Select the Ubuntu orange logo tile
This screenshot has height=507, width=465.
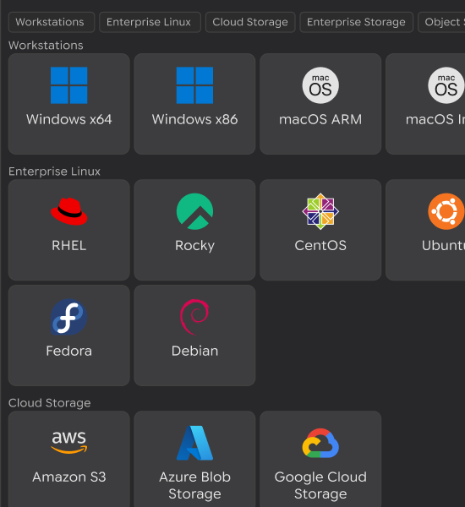[x=425, y=230]
